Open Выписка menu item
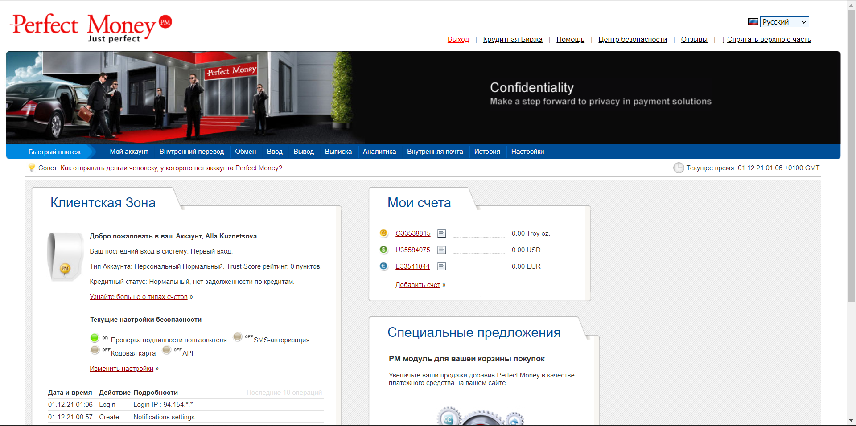The width and height of the screenshot is (856, 426). coord(338,152)
